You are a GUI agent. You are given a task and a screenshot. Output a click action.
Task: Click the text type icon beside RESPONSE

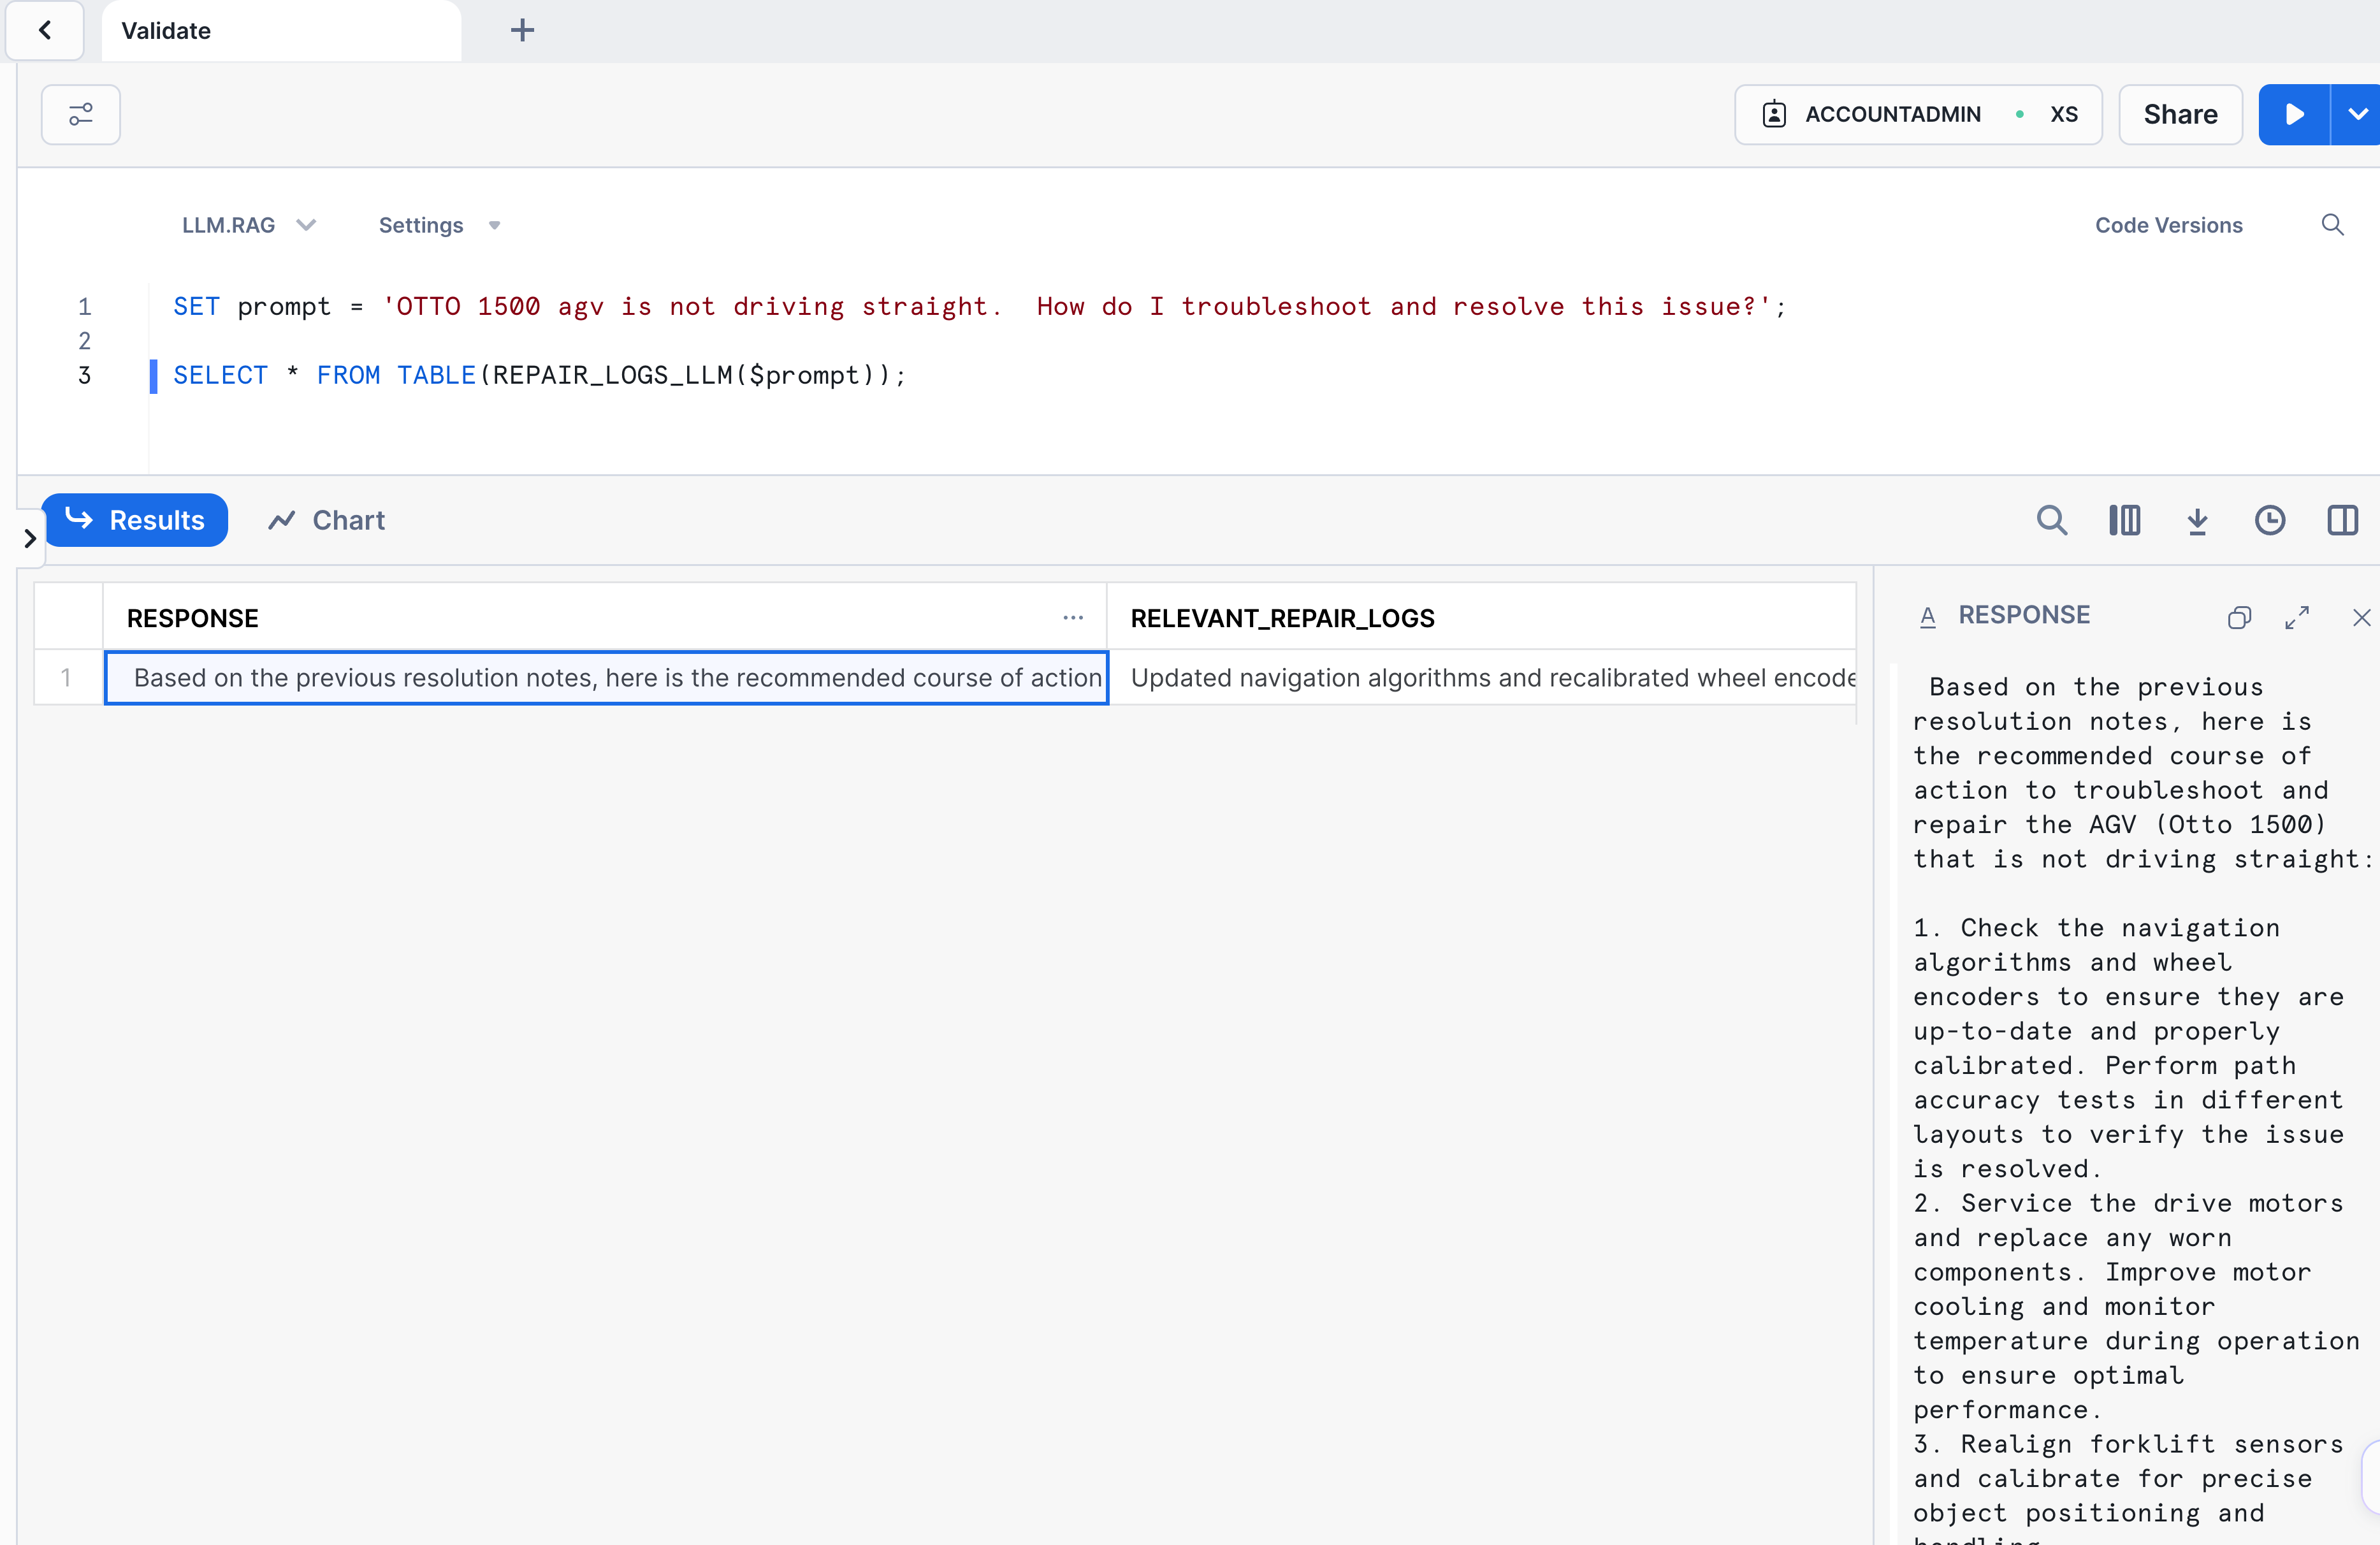tap(1928, 617)
